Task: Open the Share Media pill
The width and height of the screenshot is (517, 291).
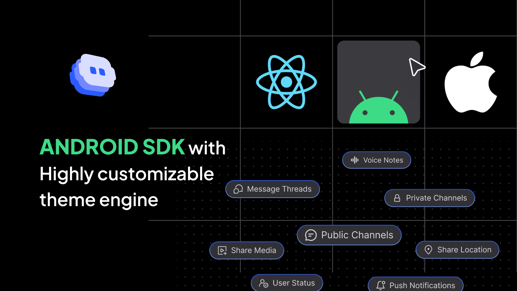Action: pos(247,250)
